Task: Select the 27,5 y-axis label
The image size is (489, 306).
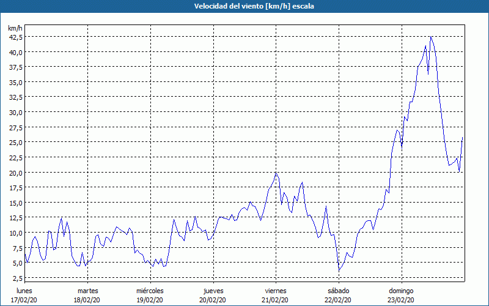Action: coord(16,128)
